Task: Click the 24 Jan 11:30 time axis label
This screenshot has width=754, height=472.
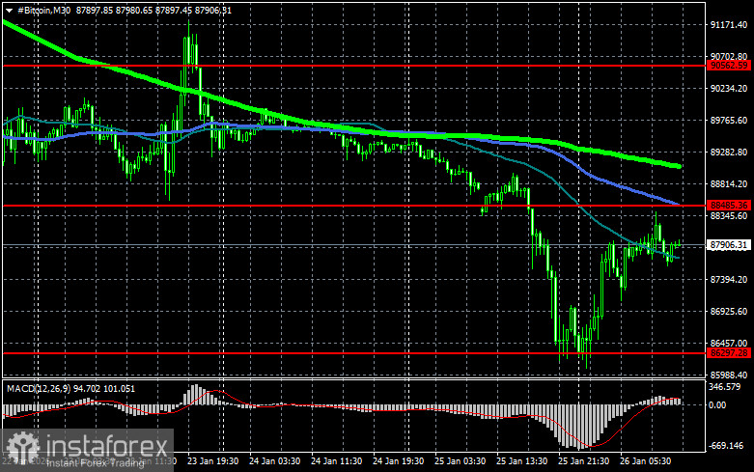Action: [336, 461]
